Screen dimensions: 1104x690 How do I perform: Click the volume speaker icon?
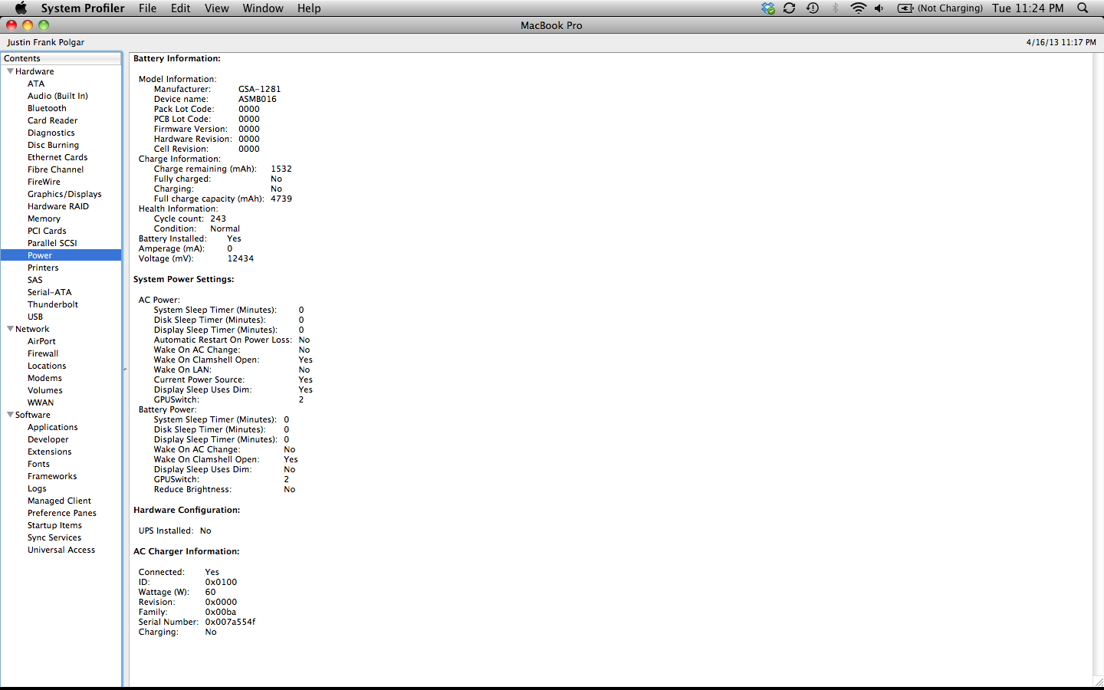pos(879,8)
